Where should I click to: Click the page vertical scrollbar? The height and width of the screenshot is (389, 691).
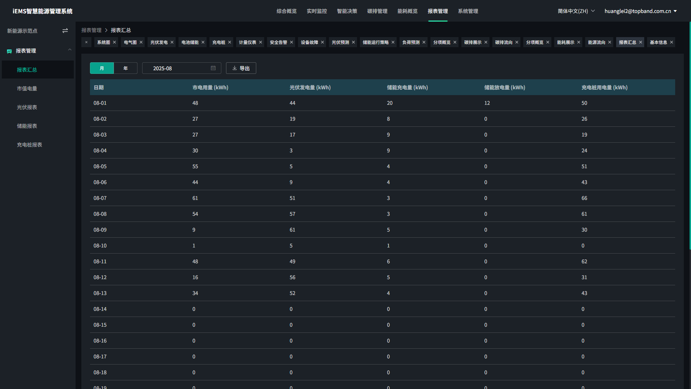coord(690,135)
